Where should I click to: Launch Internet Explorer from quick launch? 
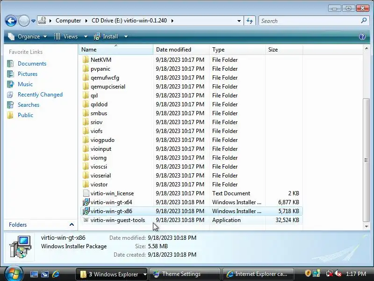[56, 274]
